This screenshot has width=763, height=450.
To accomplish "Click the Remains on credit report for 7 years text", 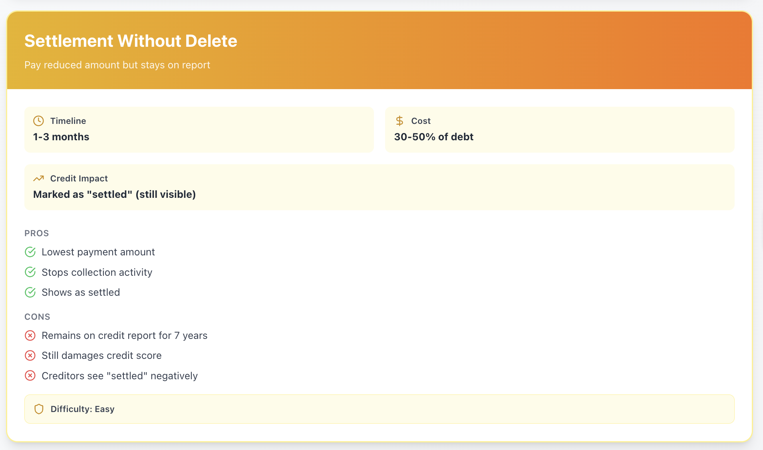I will click(x=125, y=336).
